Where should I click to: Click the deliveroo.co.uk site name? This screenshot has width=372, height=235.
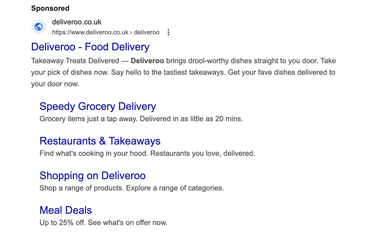pos(76,22)
